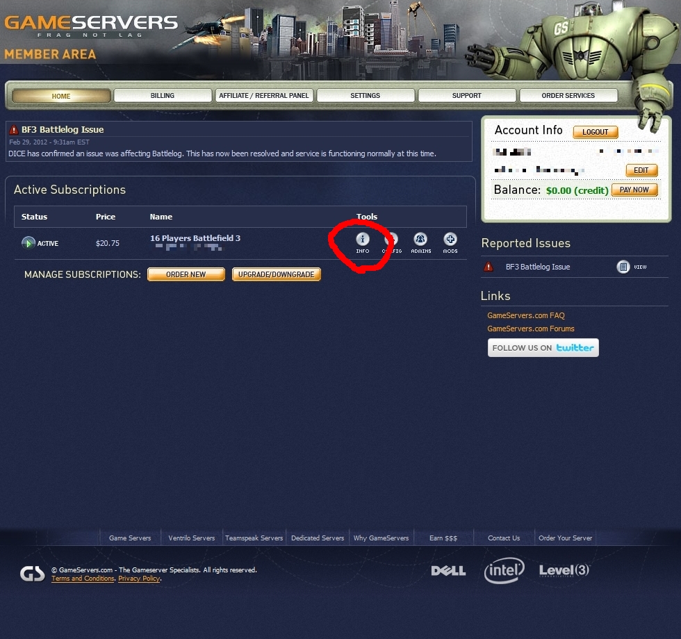Click Order Your Server in the footer menu
Viewport: 681px width, 639px height.
tap(566, 538)
